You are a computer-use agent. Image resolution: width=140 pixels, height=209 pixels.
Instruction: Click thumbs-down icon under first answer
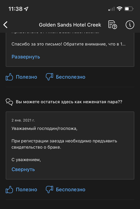click(49, 77)
